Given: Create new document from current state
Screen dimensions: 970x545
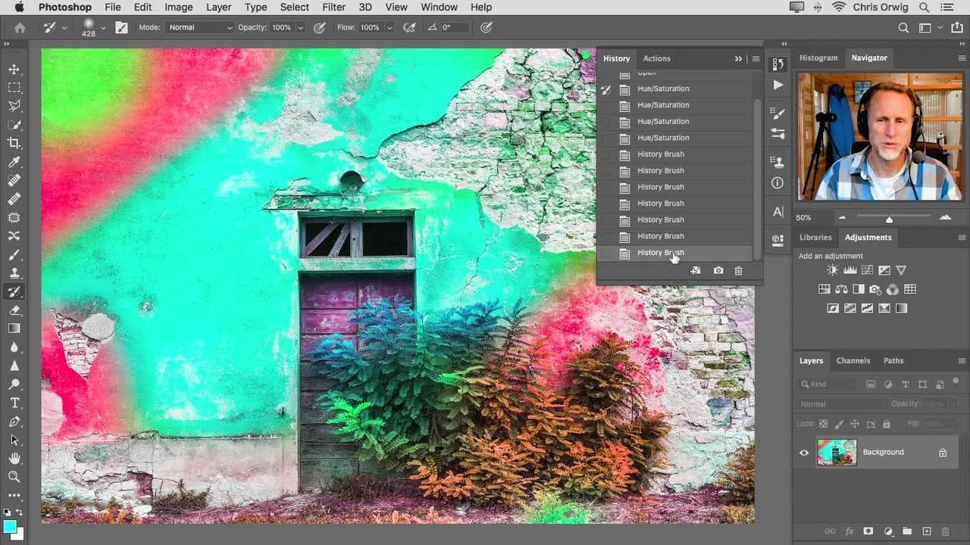Looking at the screenshot, I should pos(696,270).
